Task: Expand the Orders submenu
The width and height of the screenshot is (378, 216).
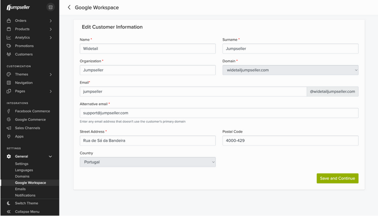Action: [51, 21]
